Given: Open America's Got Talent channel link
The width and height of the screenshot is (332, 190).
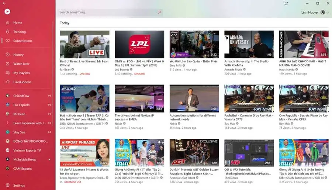Looking at the screenshot, I should coord(182,178).
